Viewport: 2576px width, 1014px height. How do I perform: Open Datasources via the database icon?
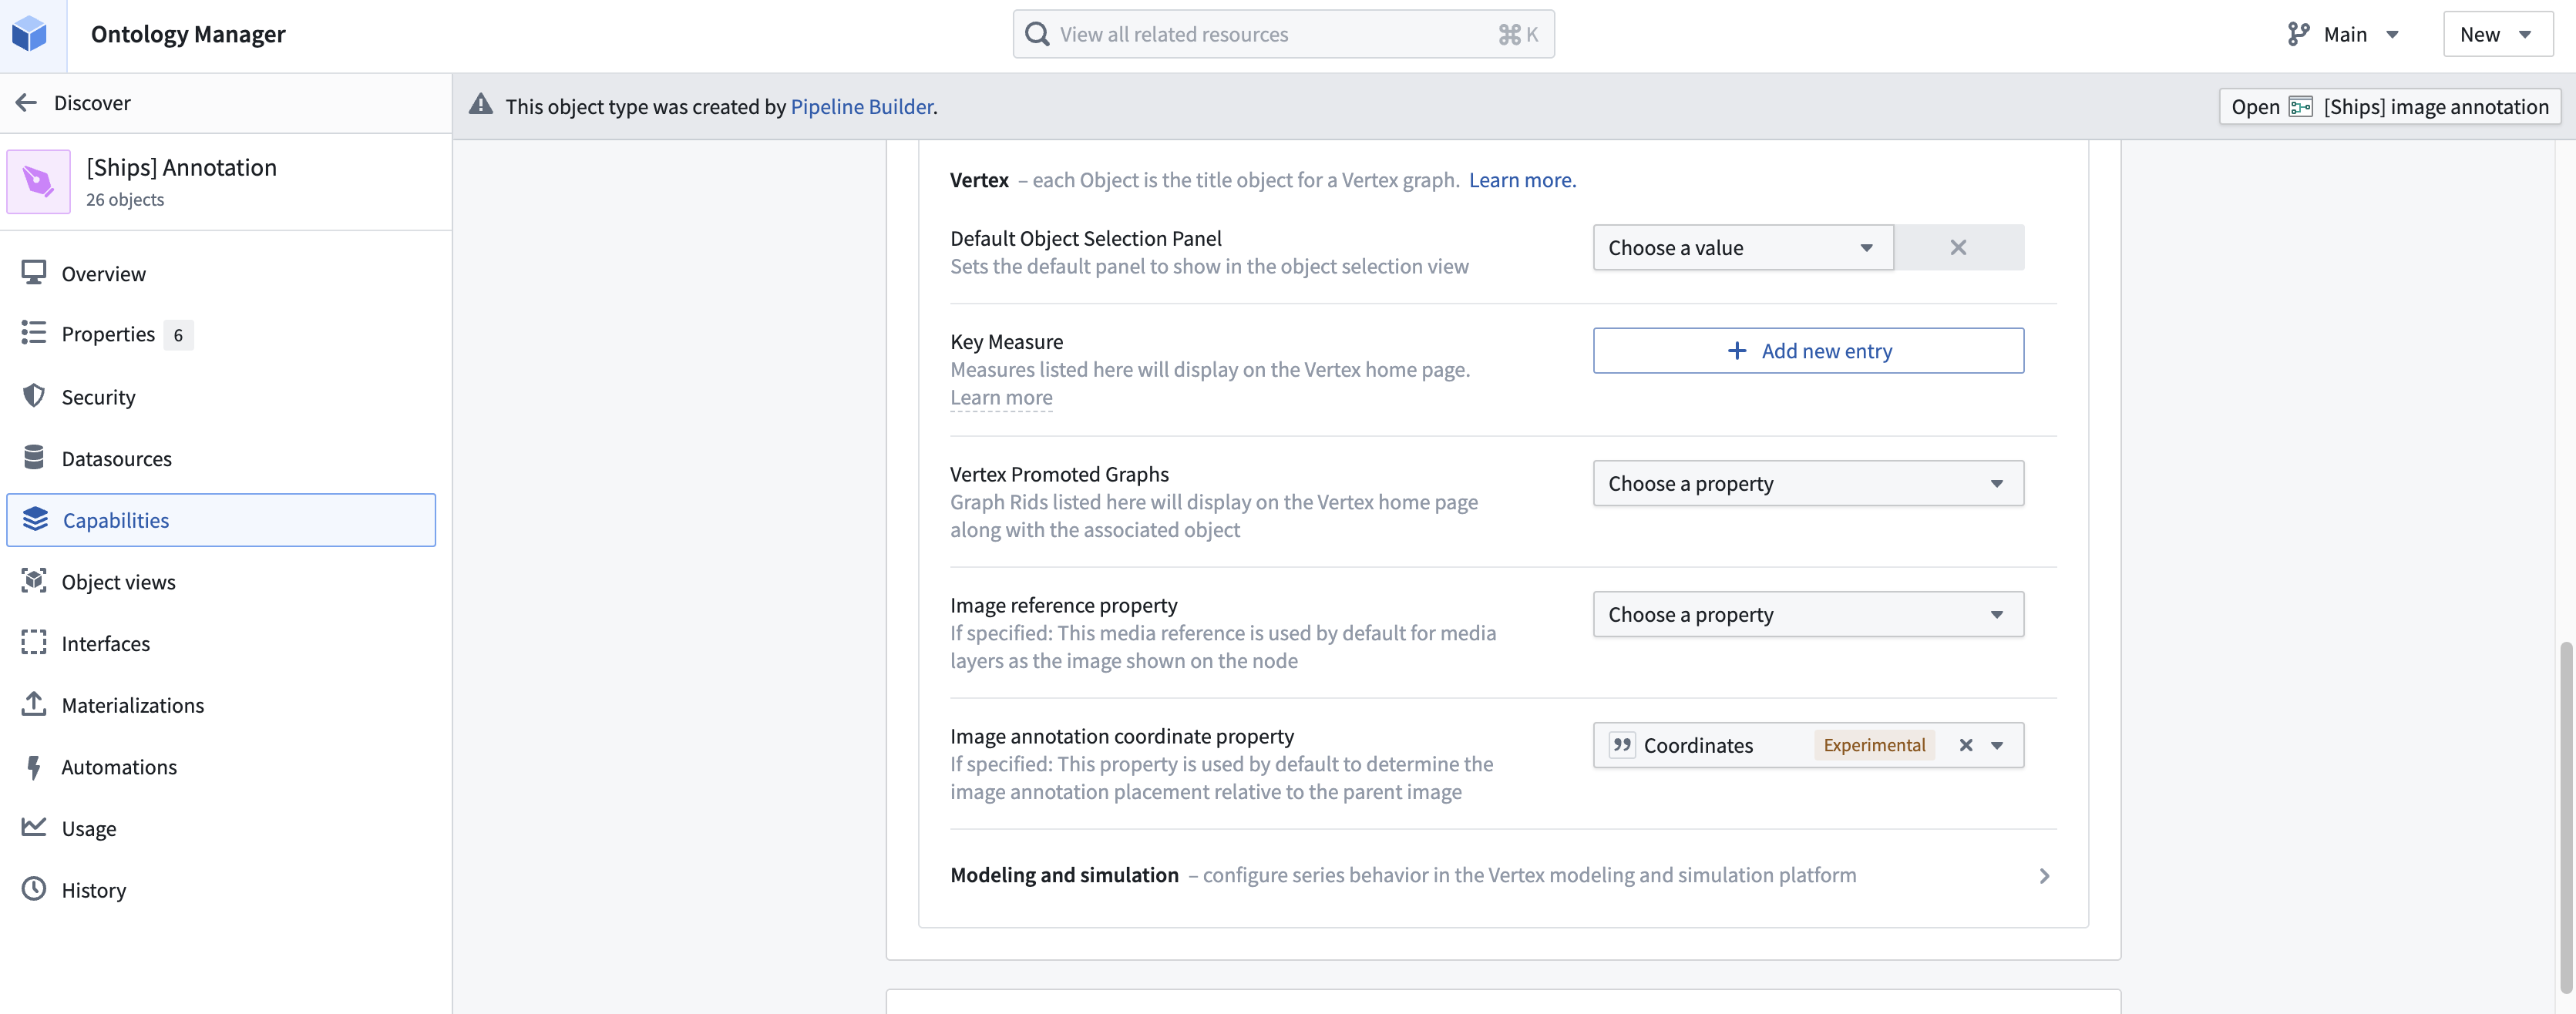tap(34, 457)
